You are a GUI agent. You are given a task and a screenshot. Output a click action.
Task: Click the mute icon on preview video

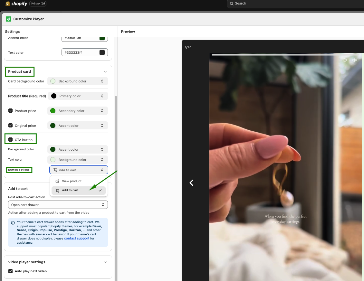[354, 60]
